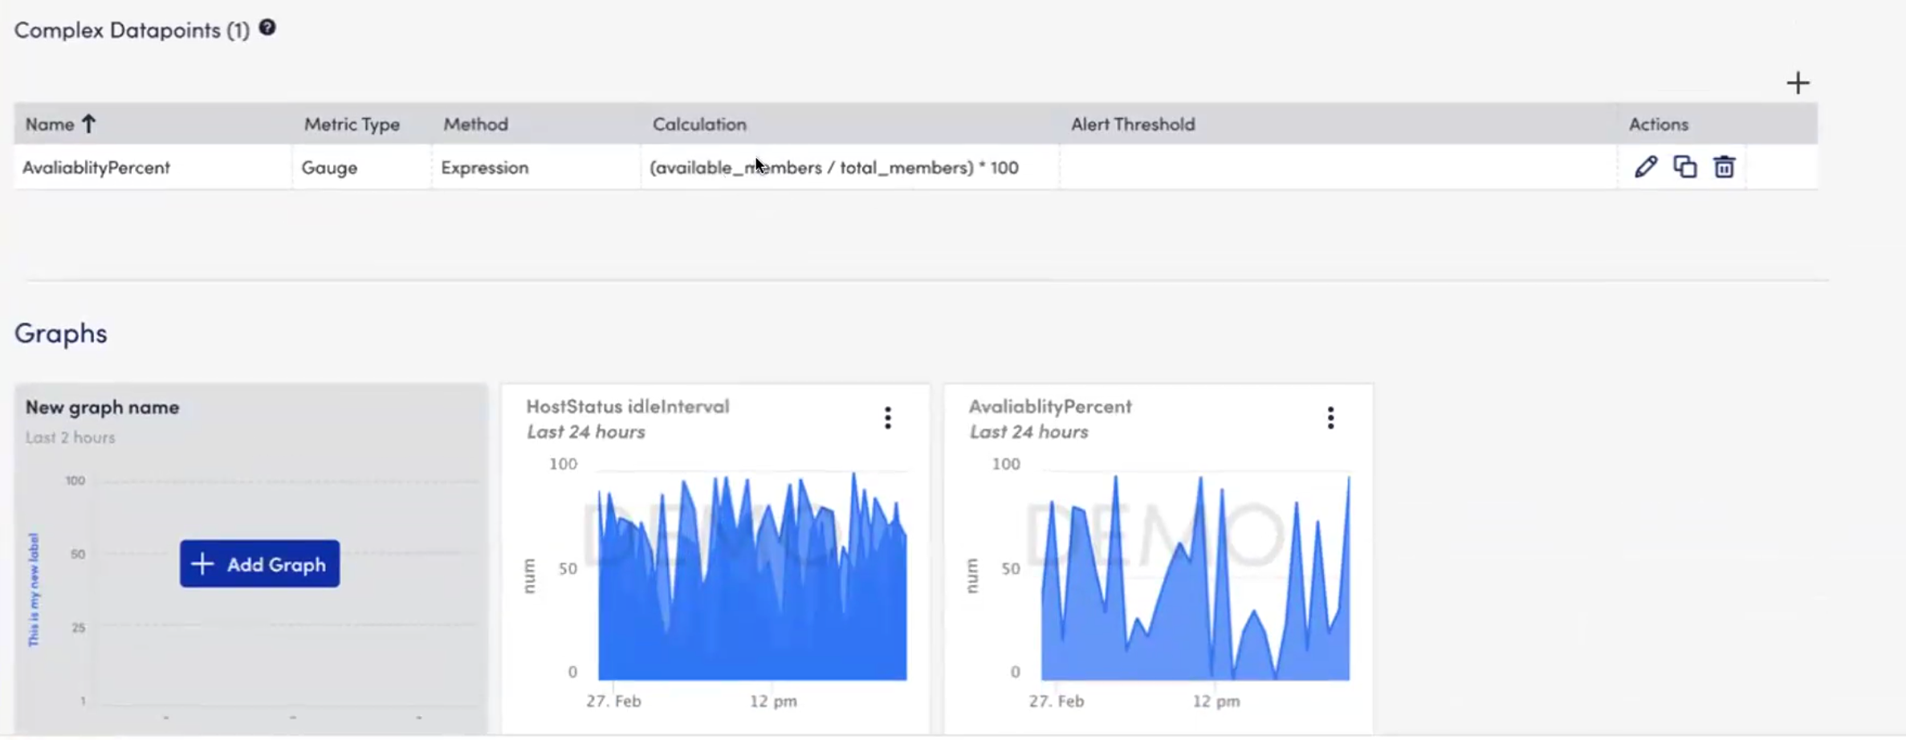The width and height of the screenshot is (1906, 740).
Task: Clone the AvaliablityPercent datapoint with copy icon
Action: click(1684, 167)
